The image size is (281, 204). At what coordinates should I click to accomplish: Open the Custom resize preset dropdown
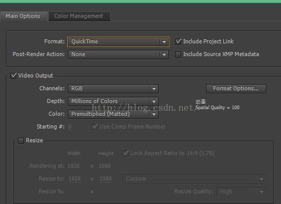pos(194,179)
